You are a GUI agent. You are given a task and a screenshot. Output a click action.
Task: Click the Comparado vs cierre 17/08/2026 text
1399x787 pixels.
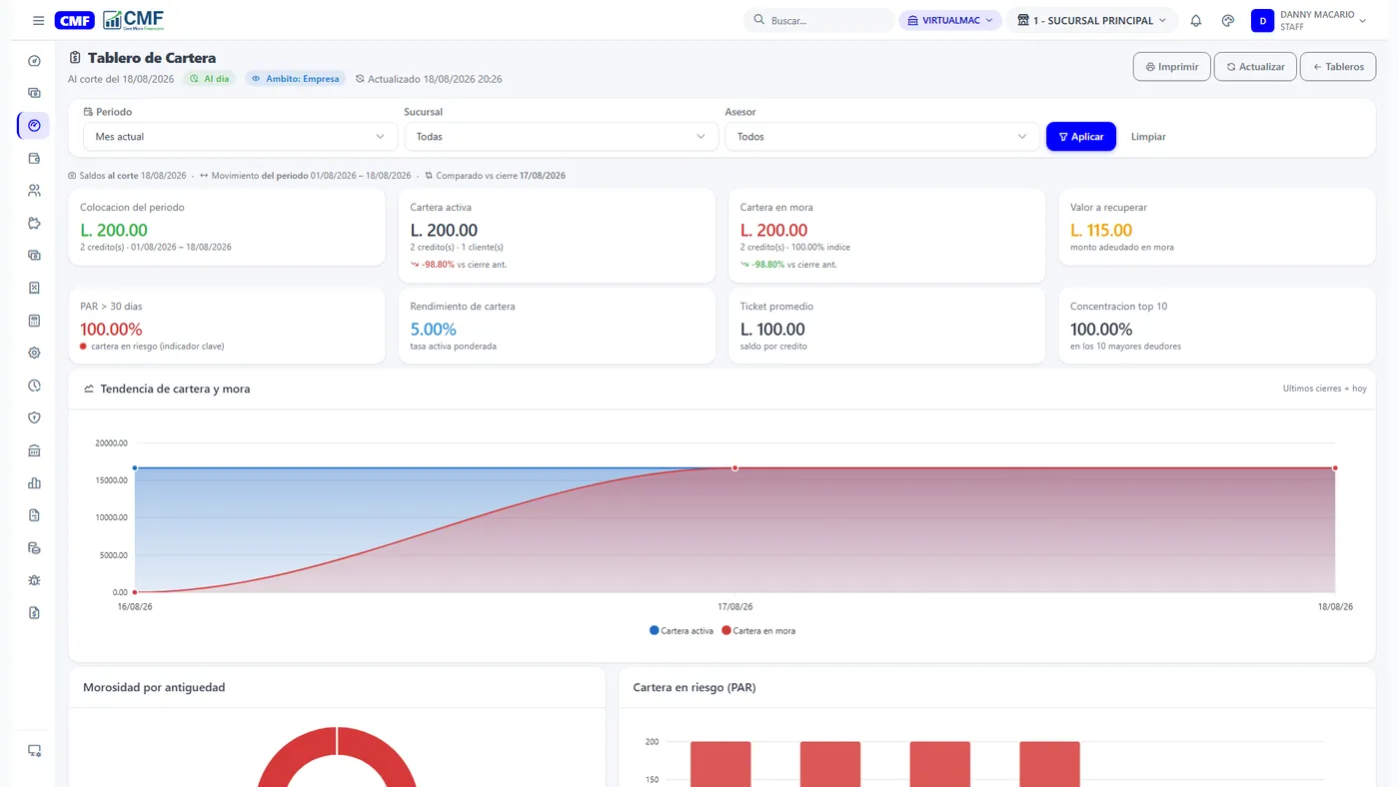tap(503, 176)
